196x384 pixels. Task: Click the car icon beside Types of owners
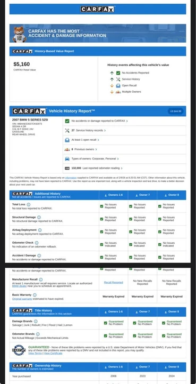67,159
